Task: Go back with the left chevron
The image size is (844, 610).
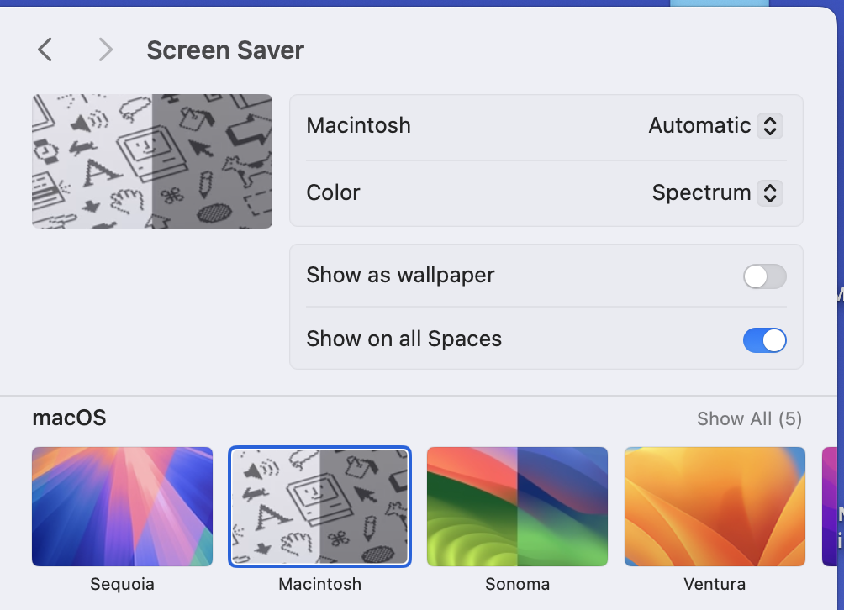Action: click(45, 50)
